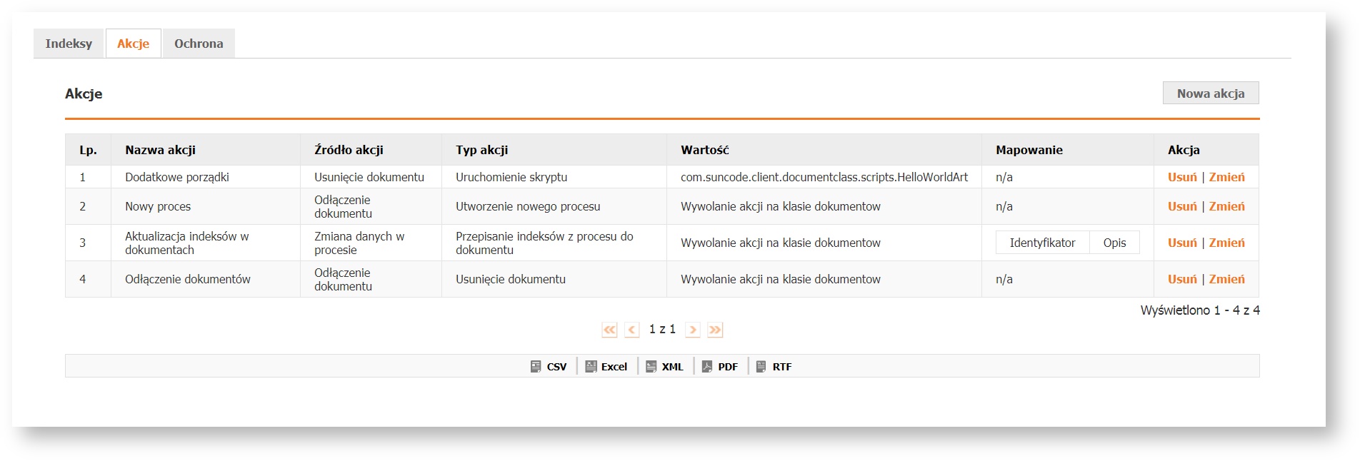This screenshot has height=461, width=1360.
Task: Go to the next page arrow
Action: click(x=692, y=330)
